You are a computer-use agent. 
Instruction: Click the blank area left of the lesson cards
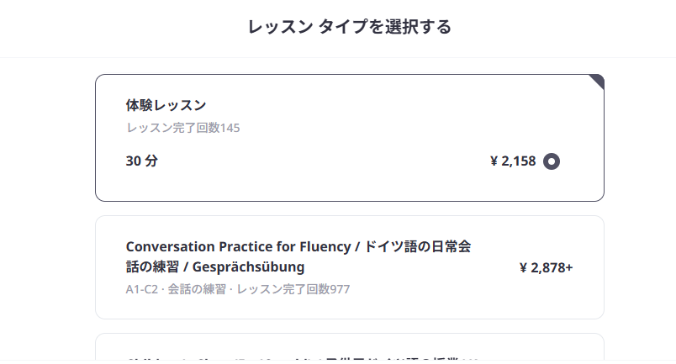pyautogui.click(x=47, y=207)
